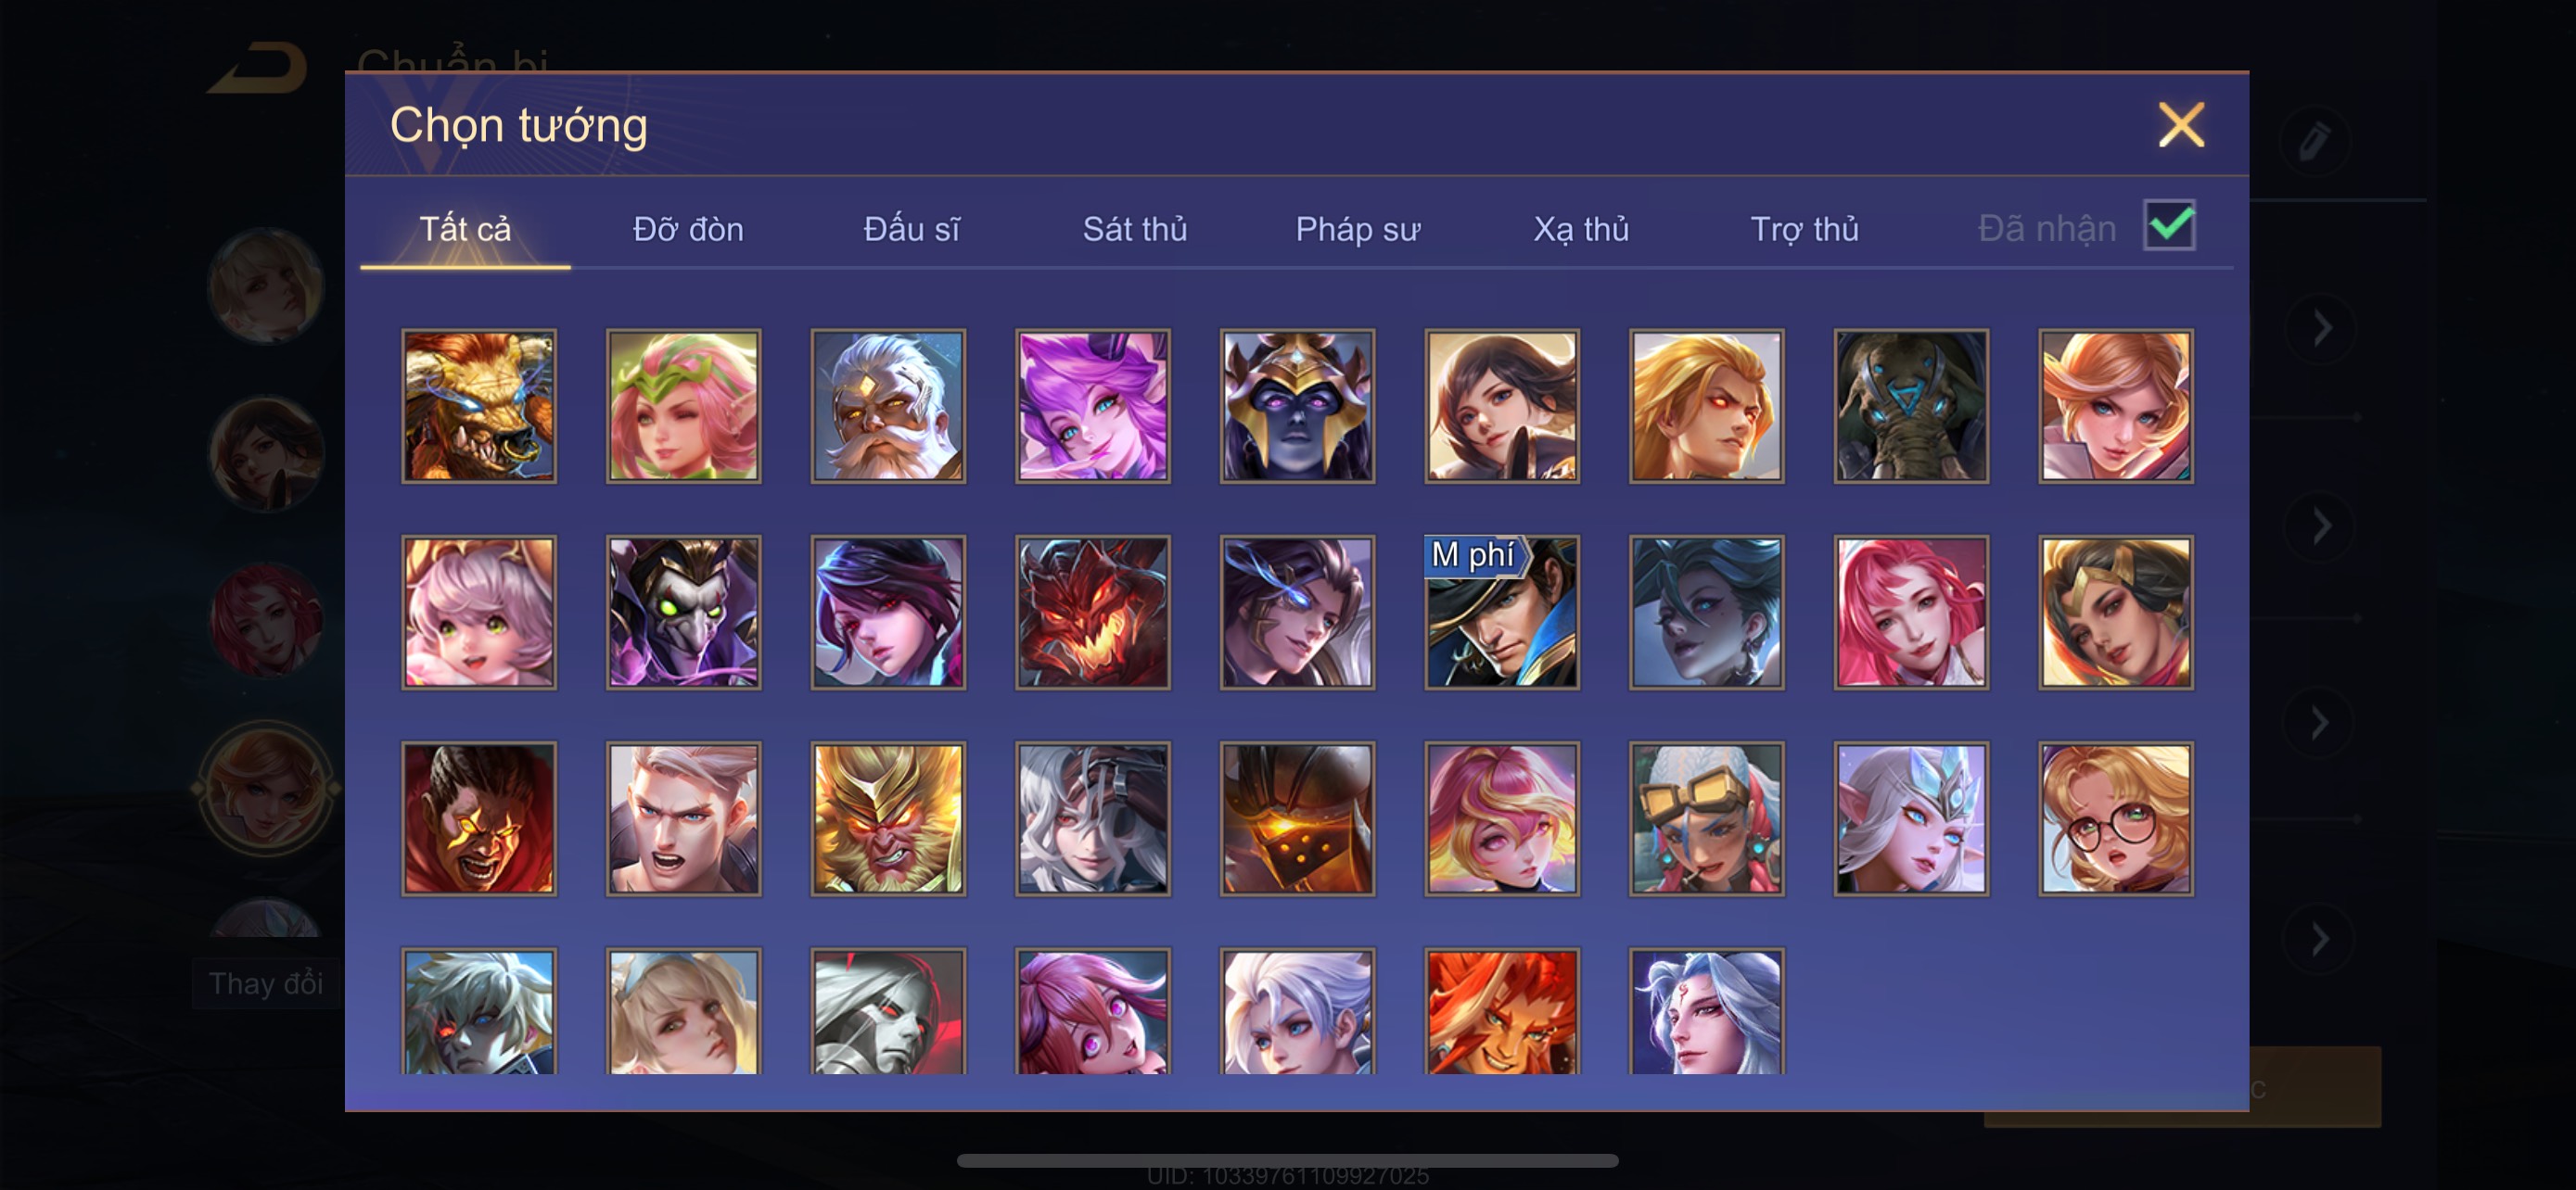Close the 'Chọn tướng' dialog
Viewport: 2576px width, 1190px height.
[x=2181, y=125]
